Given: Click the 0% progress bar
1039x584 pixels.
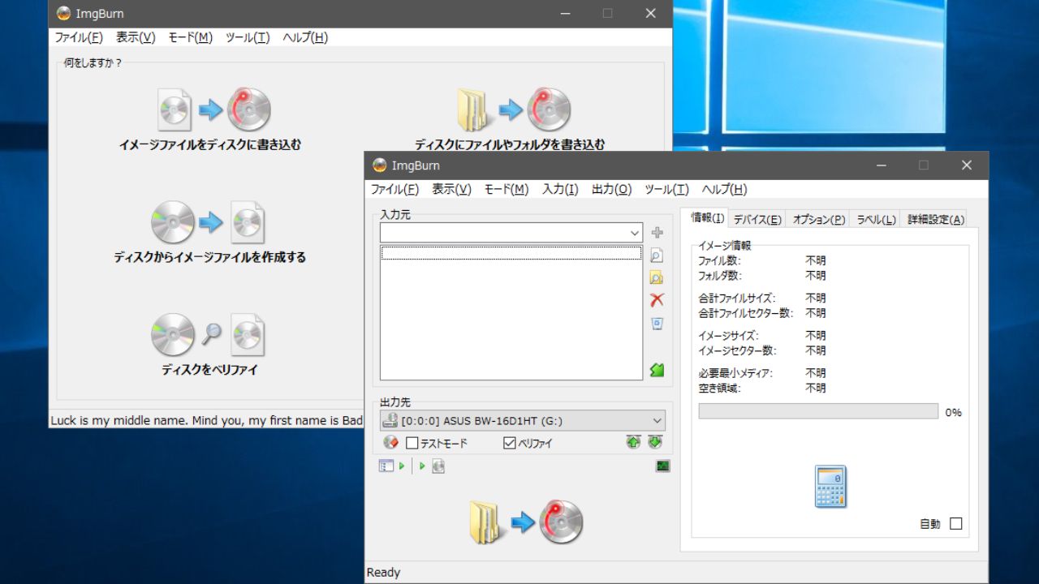Looking at the screenshot, I should [x=818, y=412].
